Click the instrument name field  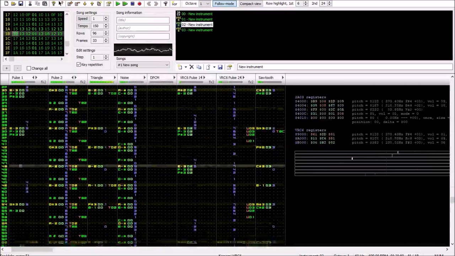pyautogui.click(x=345, y=67)
